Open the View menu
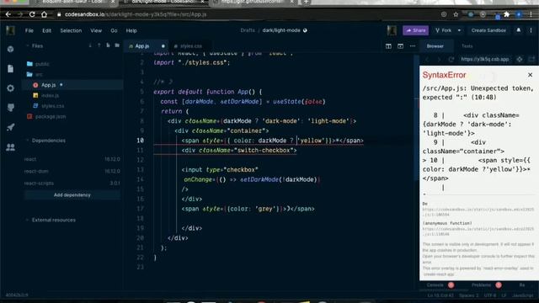Image resolution: width=539 pixels, height=303 pixels. click(96, 30)
